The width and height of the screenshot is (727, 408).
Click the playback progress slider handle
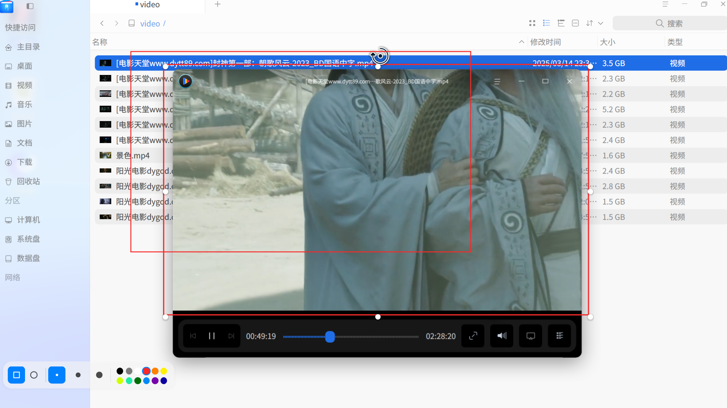330,336
